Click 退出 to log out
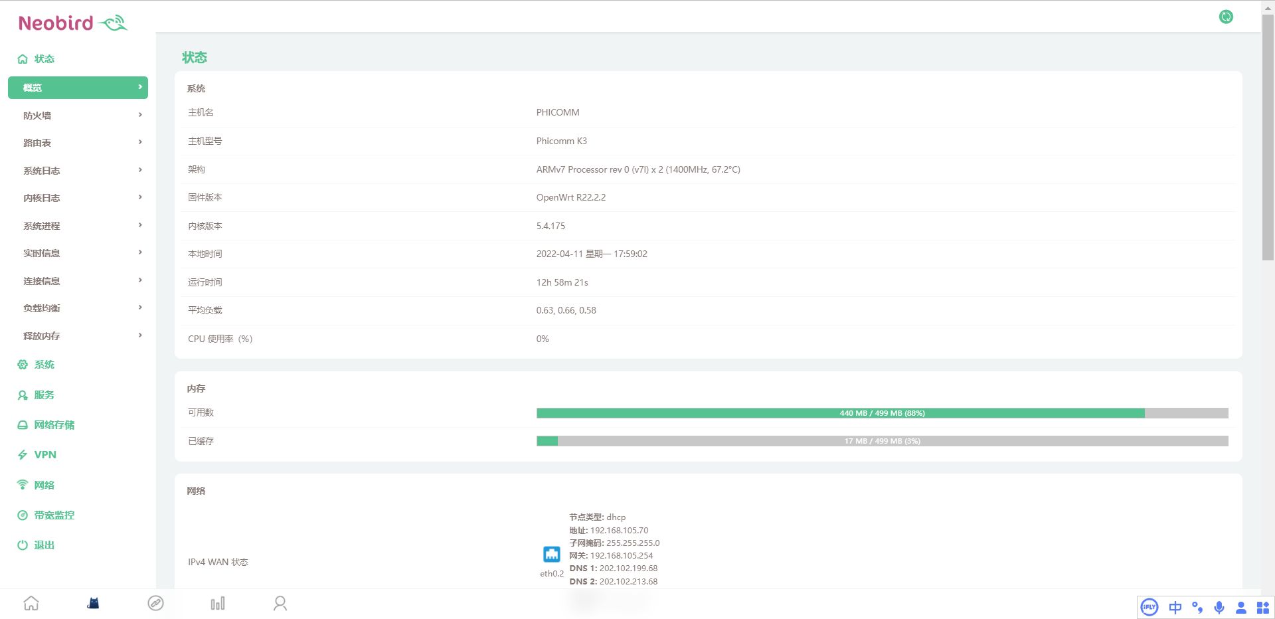Image resolution: width=1275 pixels, height=619 pixels. 44,545
